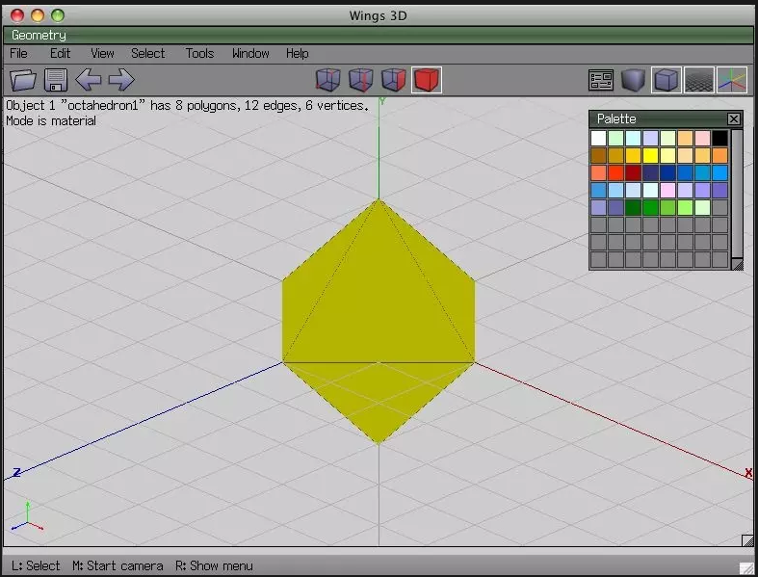Image resolution: width=758 pixels, height=577 pixels.
Task: Click the "Mode is material" info text
Action: pyautogui.click(x=51, y=121)
